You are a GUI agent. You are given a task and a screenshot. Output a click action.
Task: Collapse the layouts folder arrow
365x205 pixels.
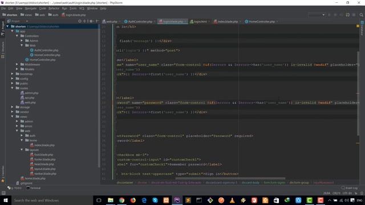[x=22, y=150]
